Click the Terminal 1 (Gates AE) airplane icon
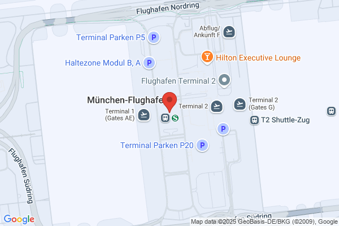Image resolution: width=339 pixels, height=226 pixels. pos(144,115)
